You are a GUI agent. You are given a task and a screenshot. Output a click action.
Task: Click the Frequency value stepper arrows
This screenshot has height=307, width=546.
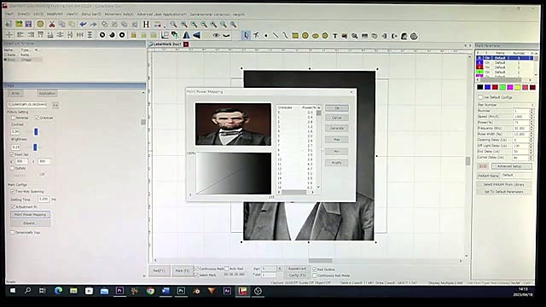[x=531, y=129]
